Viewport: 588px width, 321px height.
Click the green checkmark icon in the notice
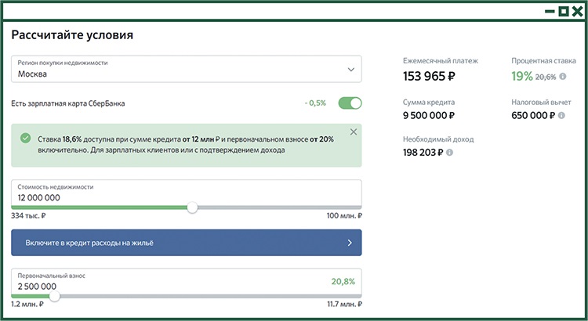tap(26, 138)
